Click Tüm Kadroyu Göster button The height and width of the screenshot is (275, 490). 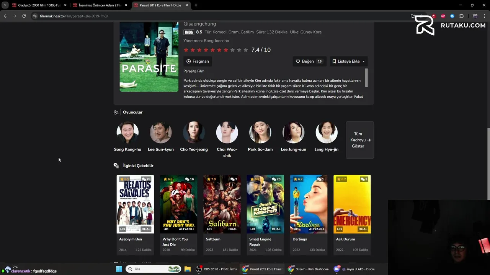[x=360, y=140]
